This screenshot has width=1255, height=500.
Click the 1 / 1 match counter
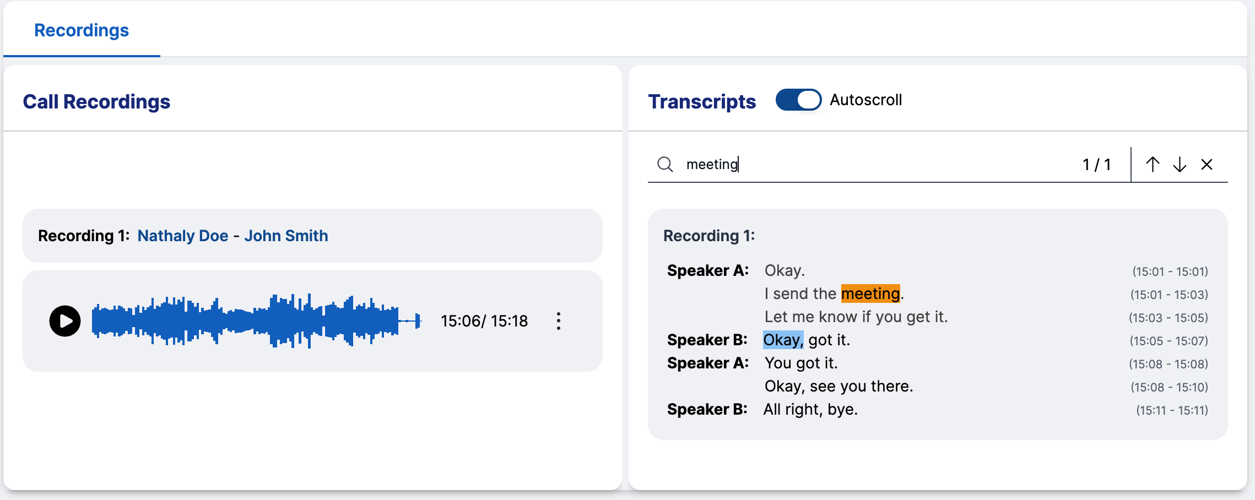[1096, 164]
